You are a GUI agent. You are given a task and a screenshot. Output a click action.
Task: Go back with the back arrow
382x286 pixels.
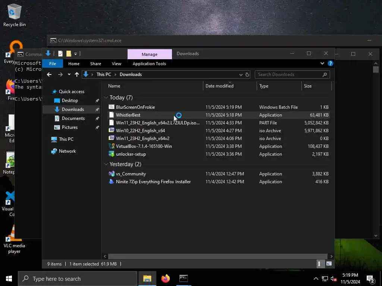pos(50,74)
